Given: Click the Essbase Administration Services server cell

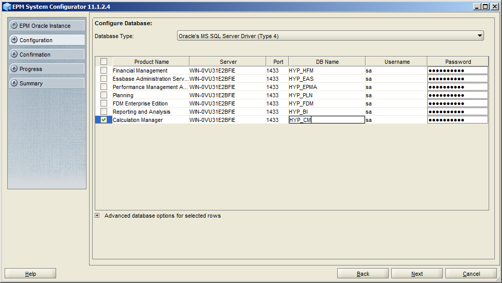Looking at the screenshot, I should [x=227, y=79].
